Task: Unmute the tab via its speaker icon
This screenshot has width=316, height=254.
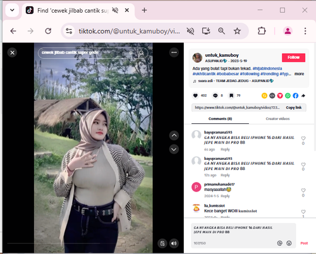Action: pyautogui.click(x=115, y=10)
